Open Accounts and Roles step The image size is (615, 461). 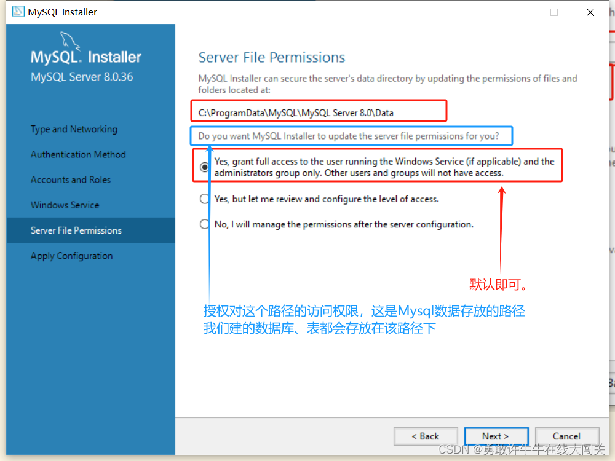coord(71,180)
